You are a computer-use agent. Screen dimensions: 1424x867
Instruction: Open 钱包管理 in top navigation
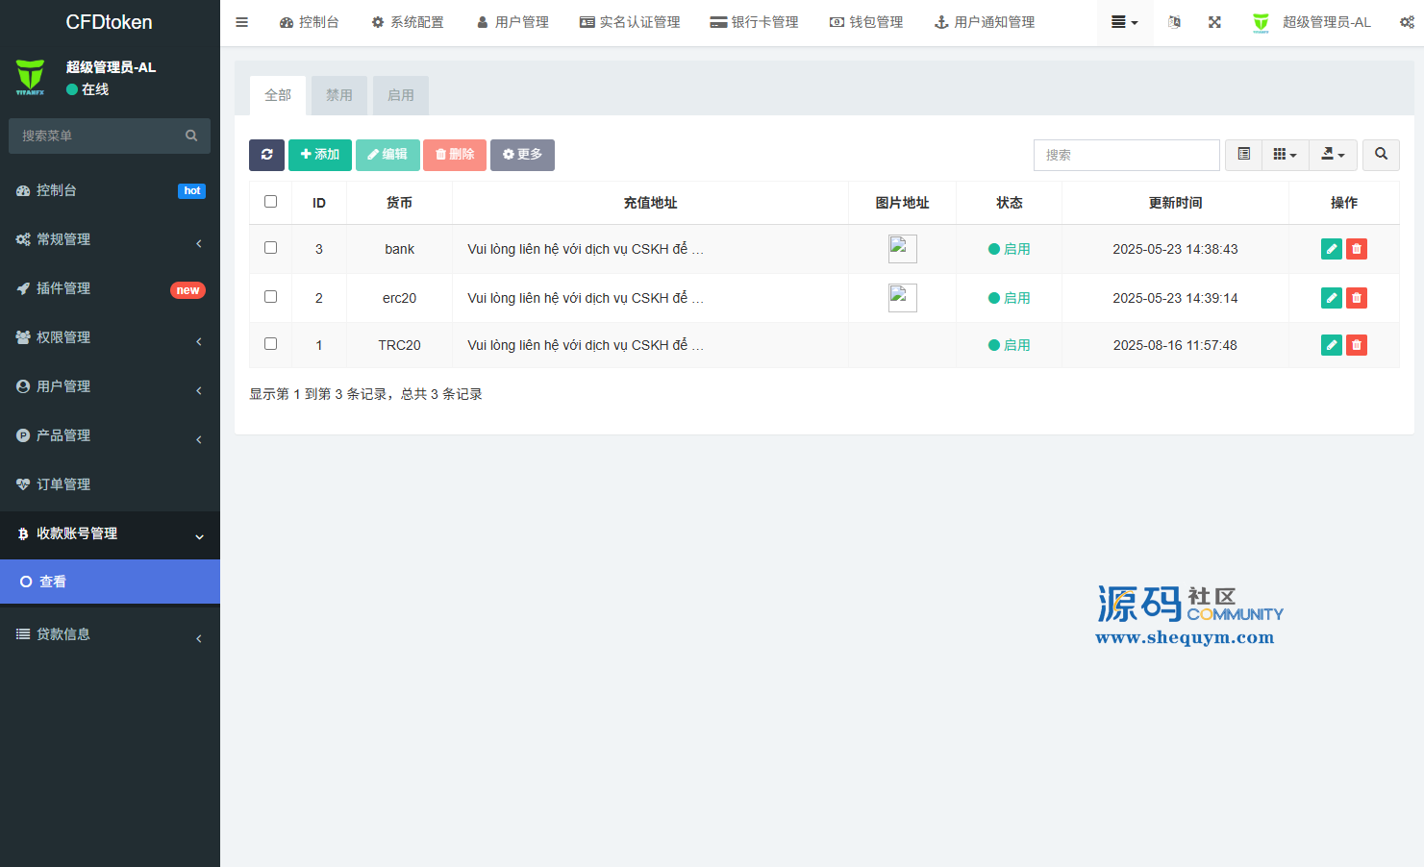click(x=866, y=22)
